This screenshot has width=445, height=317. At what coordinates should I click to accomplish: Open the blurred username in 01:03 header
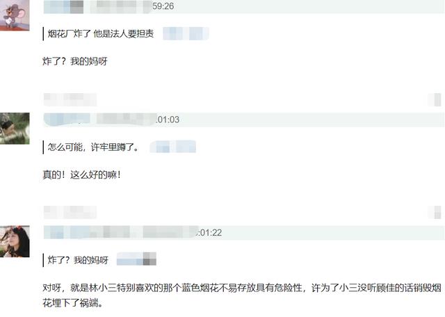pos(67,120)
